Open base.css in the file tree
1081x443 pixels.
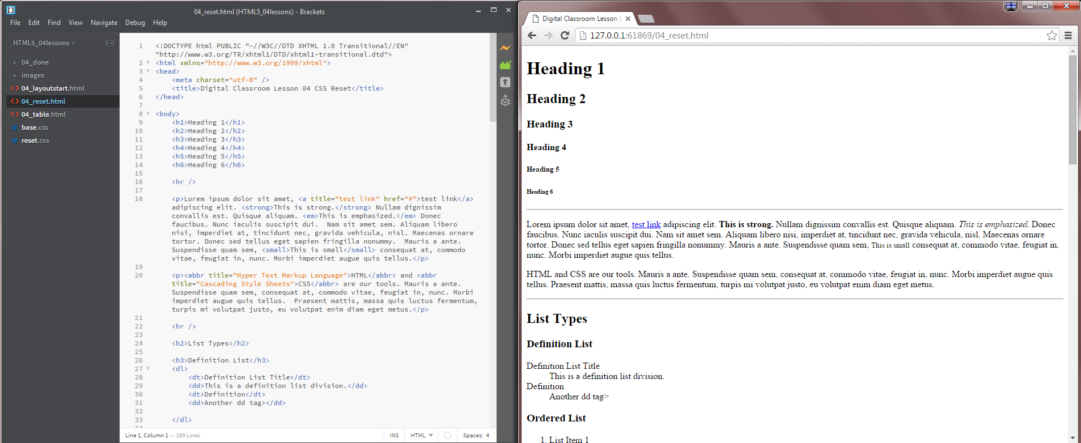(35, 127)
